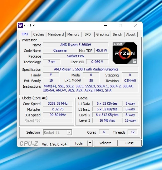162x170 pixels.
Task: Click the Core VID value 0.969 V
Action: click(x=97, y=62)
